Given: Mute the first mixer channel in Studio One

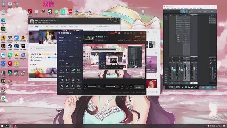Looking at the screenshot, I should [175, 65].
